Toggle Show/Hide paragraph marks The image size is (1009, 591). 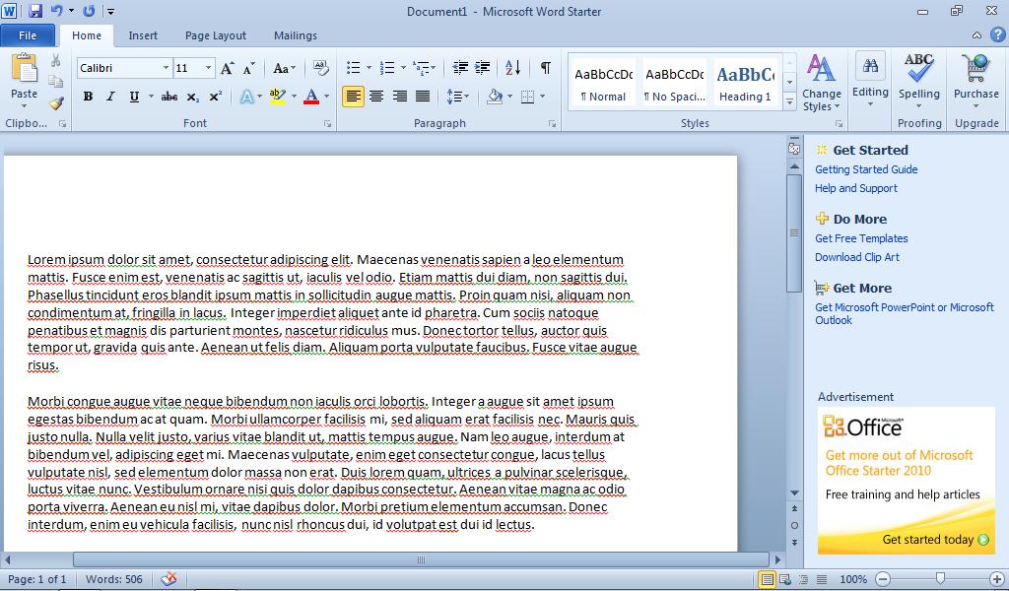(x=546, y=68)
